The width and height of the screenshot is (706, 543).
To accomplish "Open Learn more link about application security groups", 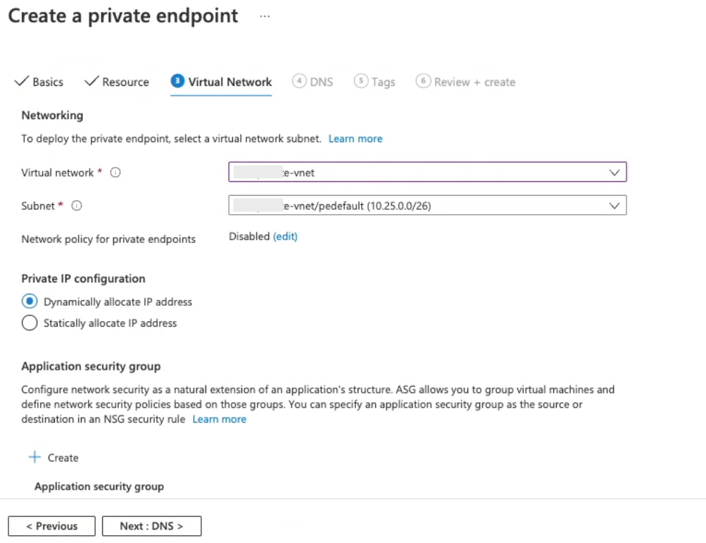I will [x=220, y=419].
